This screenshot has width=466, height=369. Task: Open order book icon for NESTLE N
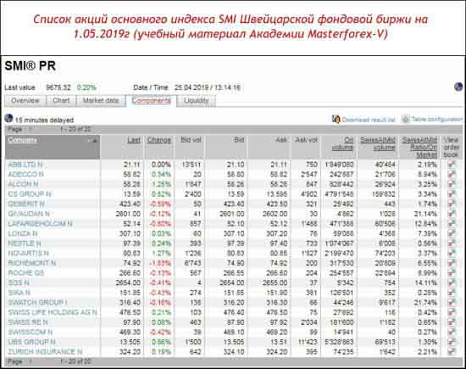452,243
